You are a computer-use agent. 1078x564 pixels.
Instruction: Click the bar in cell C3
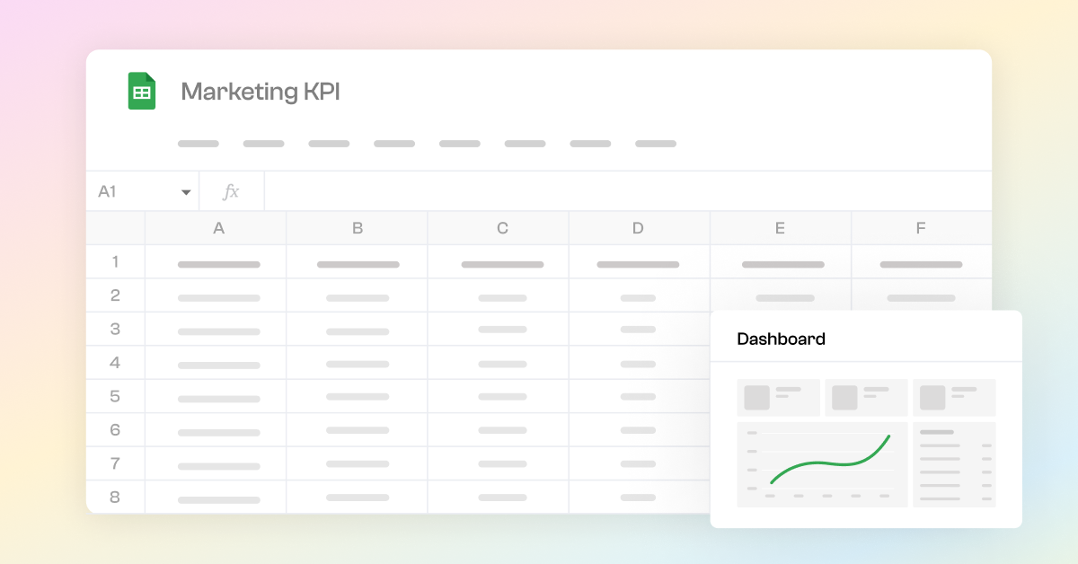(501, 330)
